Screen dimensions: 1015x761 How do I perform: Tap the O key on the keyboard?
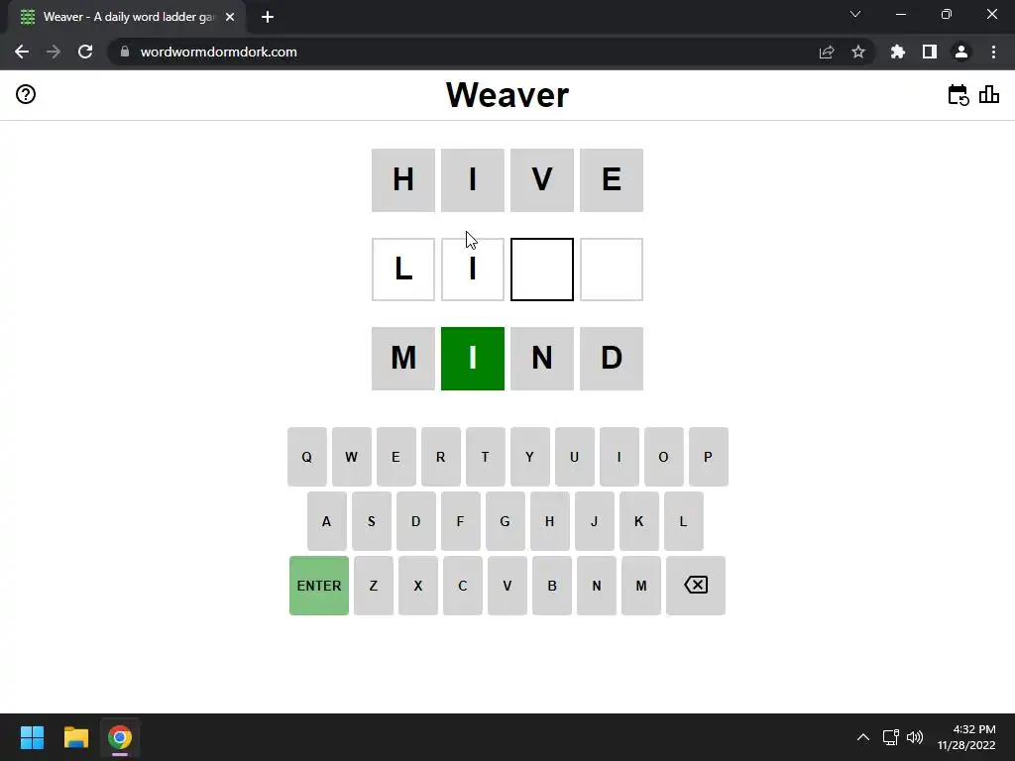tap(664, 457)
